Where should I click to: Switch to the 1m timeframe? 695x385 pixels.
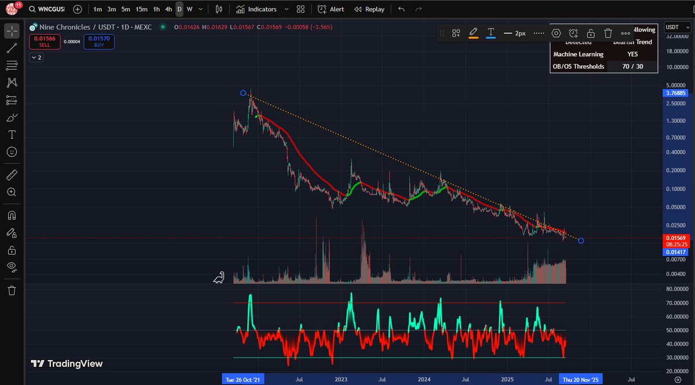tap(97, 9)
